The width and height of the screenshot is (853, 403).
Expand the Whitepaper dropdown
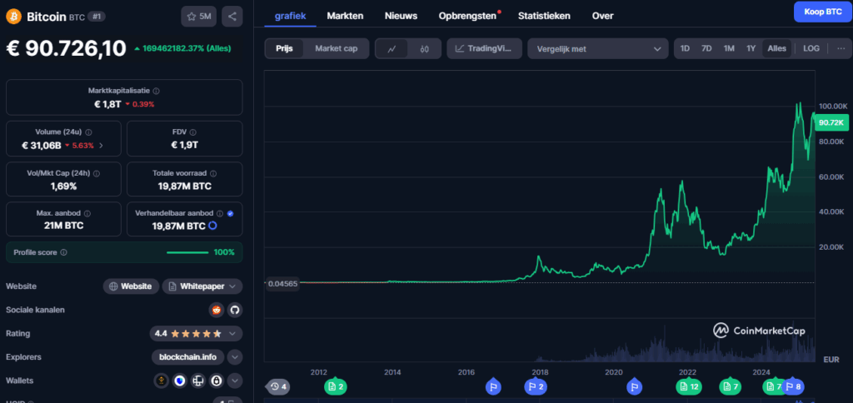(x=202, y=286)
